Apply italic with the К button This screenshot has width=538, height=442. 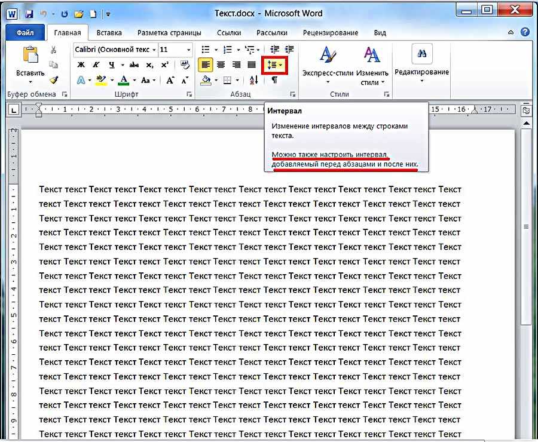[96, 65]
